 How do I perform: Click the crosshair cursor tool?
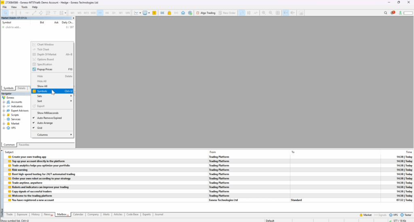tap(12, 13)
